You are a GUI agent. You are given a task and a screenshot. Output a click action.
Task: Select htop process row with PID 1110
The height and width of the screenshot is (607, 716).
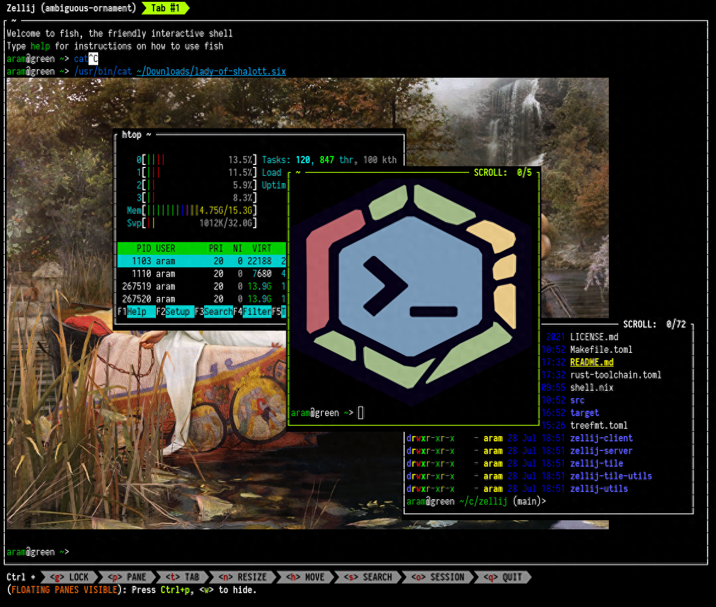tap(201, 274)
